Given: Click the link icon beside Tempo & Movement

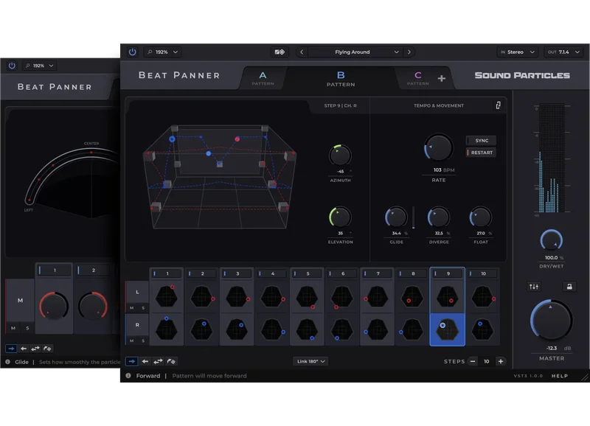Looking at the screenshot, I should (499, 105).
